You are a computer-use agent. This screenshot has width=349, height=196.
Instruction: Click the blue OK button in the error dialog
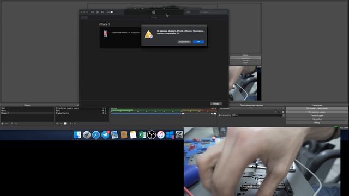point(198,42)
